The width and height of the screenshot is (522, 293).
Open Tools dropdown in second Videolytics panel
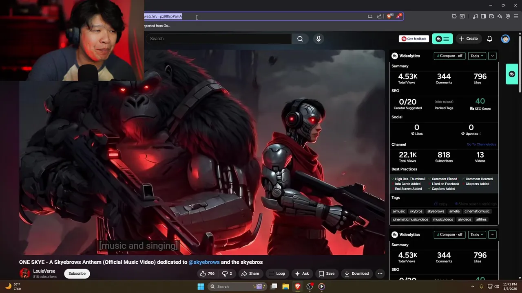(477, 234)
